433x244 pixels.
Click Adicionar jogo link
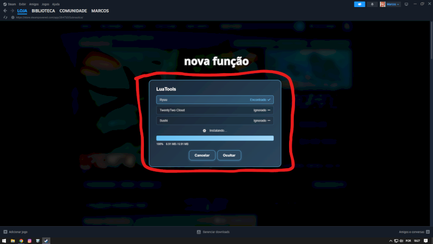(18, 232)
